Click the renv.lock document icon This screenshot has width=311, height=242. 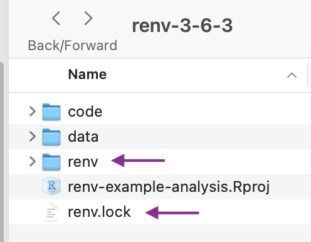point(51,212)
